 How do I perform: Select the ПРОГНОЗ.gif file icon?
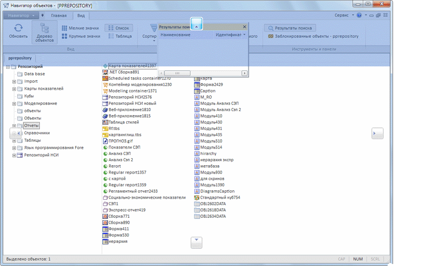pos(105,141)
